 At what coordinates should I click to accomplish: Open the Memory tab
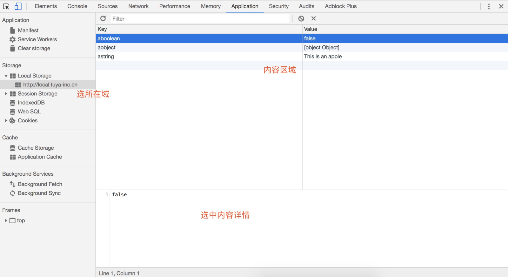pos(211,6)
